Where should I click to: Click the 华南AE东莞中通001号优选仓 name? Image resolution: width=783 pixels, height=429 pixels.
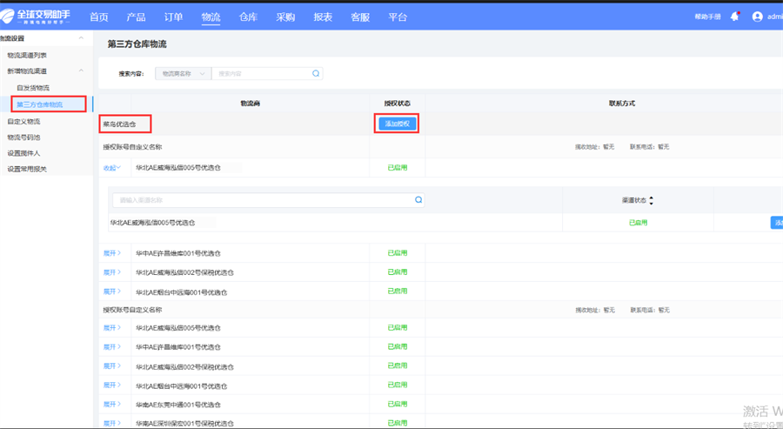(x=178, y=405)
